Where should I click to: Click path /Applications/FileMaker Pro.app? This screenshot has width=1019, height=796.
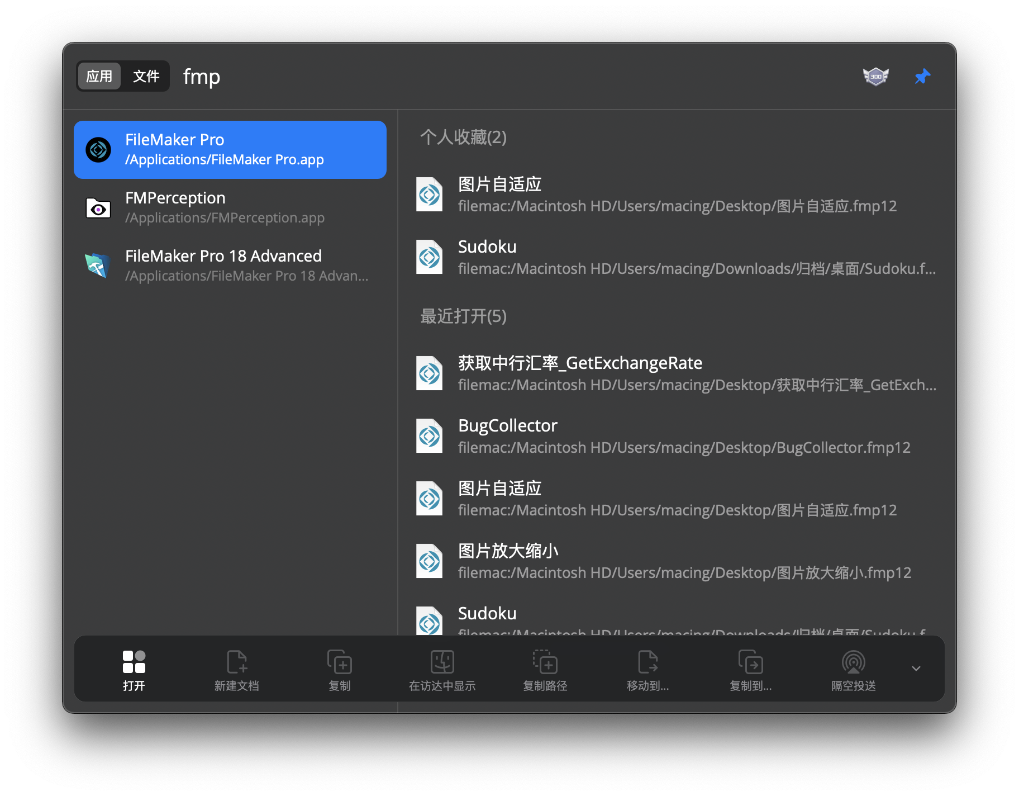tap(225, 160)
